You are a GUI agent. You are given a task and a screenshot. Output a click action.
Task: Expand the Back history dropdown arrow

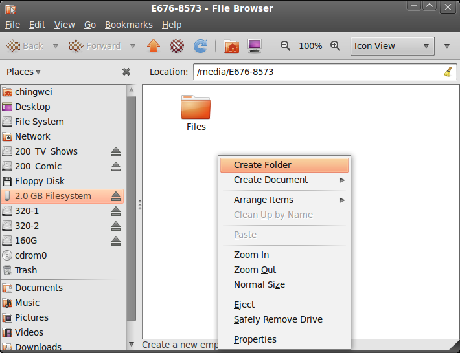click(x=56, y=47)
